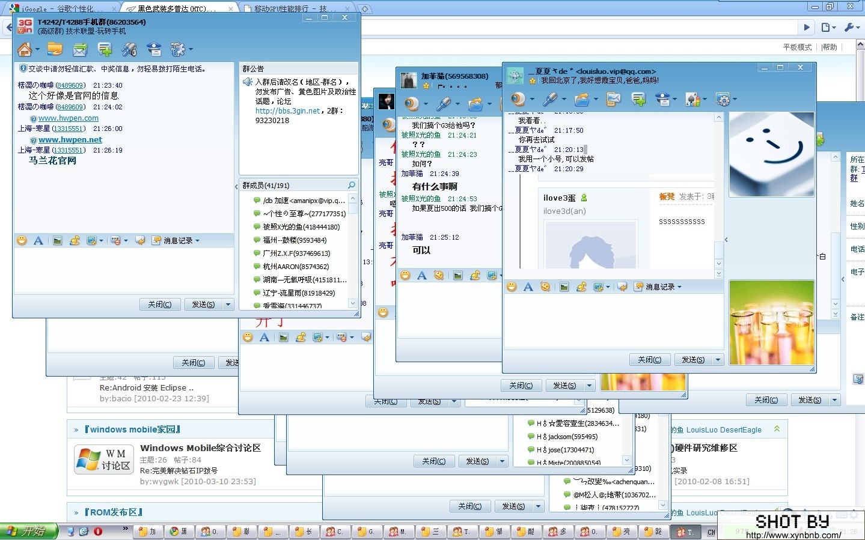
Task: Open font settings (A) in 加菲猫 chat window
Action: (422, 275)
